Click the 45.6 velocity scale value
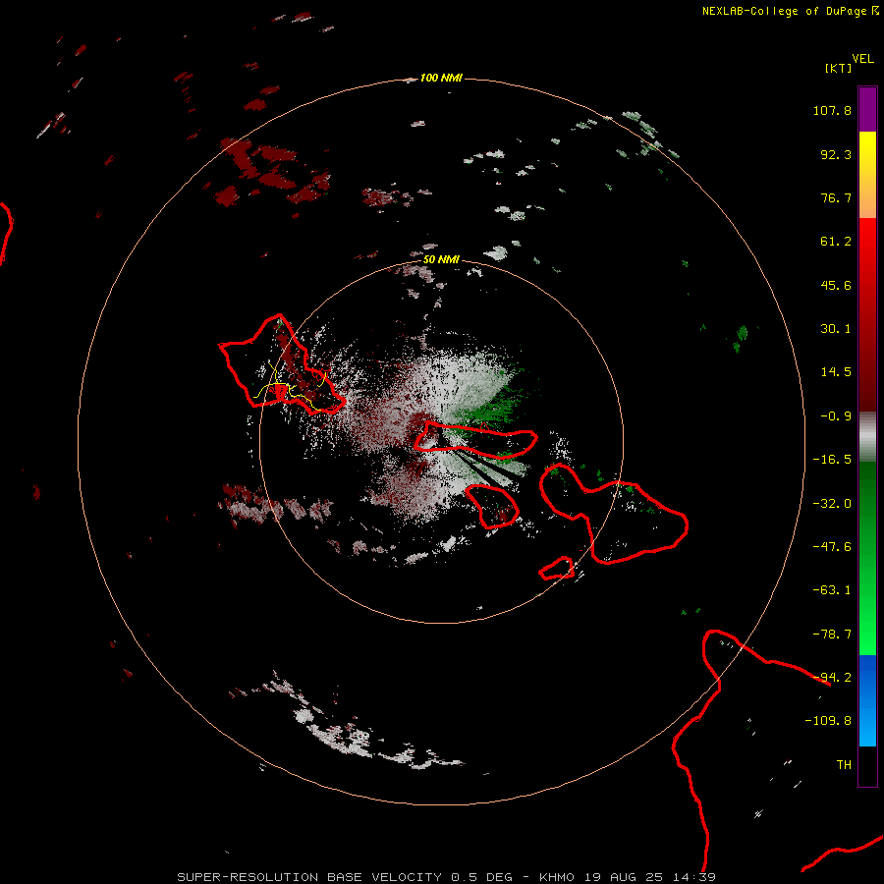884x884 pixels. 836,285
